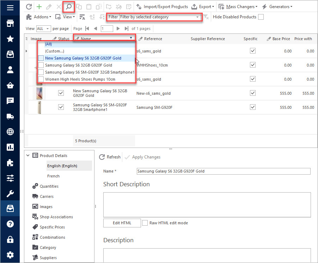Viewport: 318px width, 263px height.
Task: Enable Raw HTML edit mode
Action: pyautogui.click(x=145, y=223)
